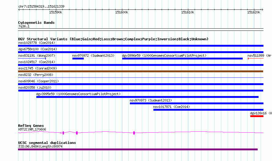Select the 151610k ruler tick

point(188,12)
